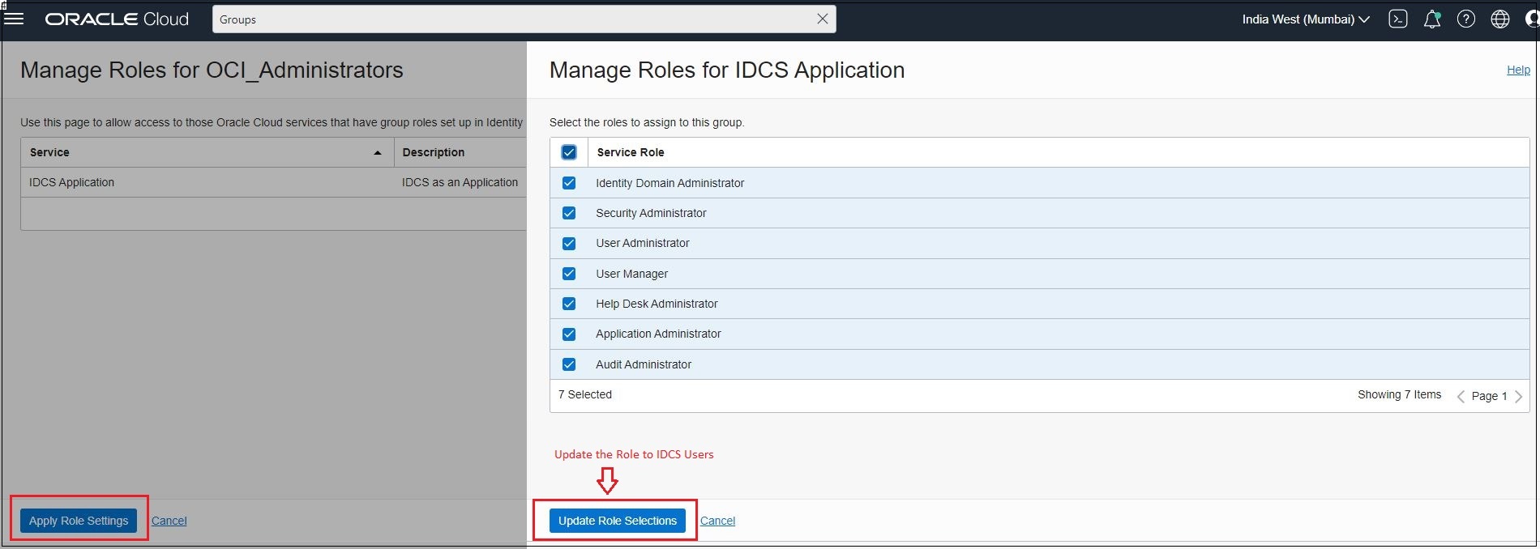Screen dimensions: 1540x549
Task: Click Apply Role Settings button
Action: coord(79,521)
